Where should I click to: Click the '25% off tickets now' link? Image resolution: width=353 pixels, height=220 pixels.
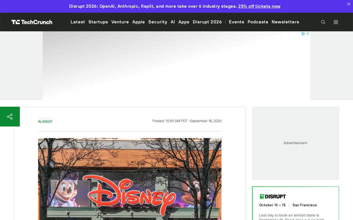tap(259, 6)
